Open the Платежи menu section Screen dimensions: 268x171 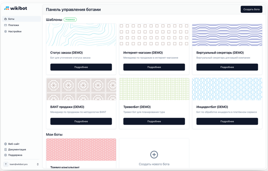coord(13,25)
